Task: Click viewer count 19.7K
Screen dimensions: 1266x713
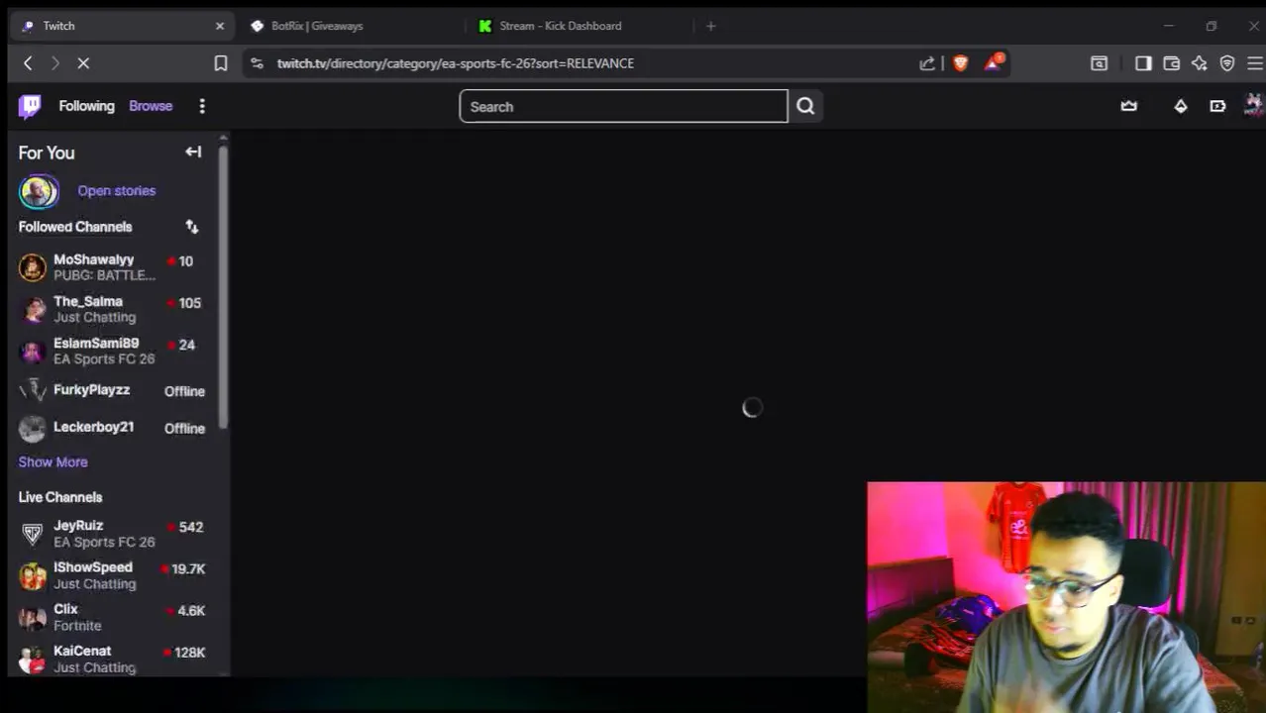Action: (188, 568)
